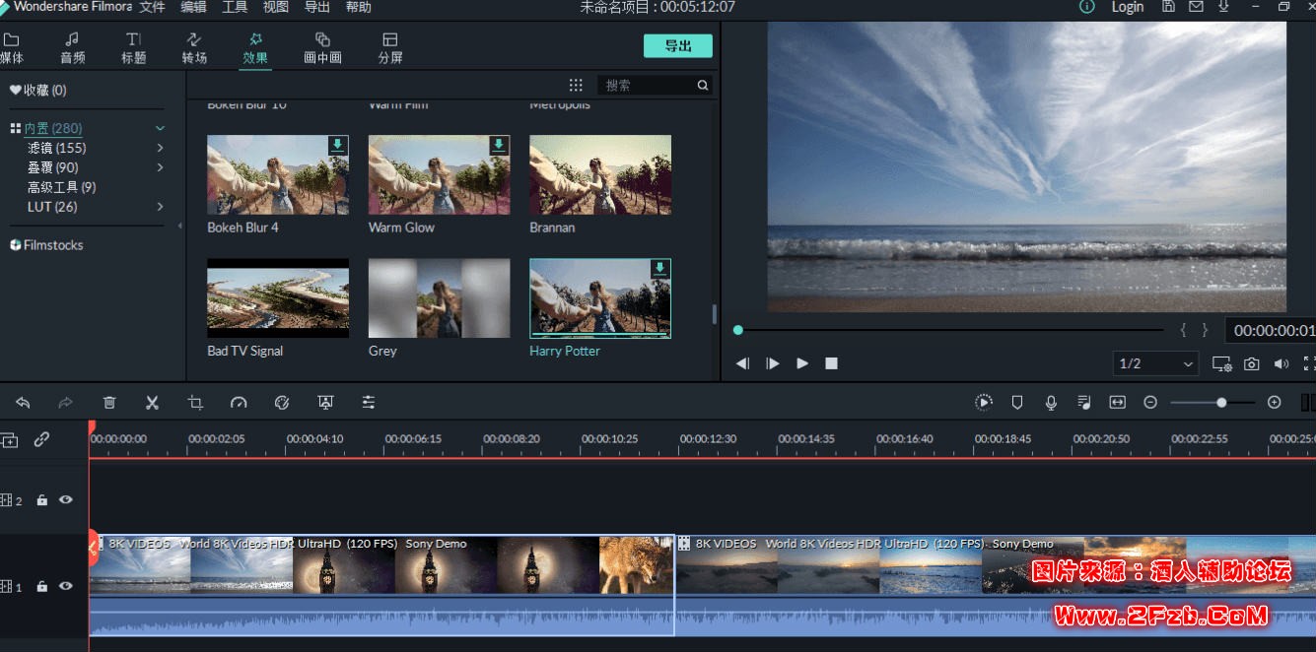Click the trash delete icon

coord(109,402)
